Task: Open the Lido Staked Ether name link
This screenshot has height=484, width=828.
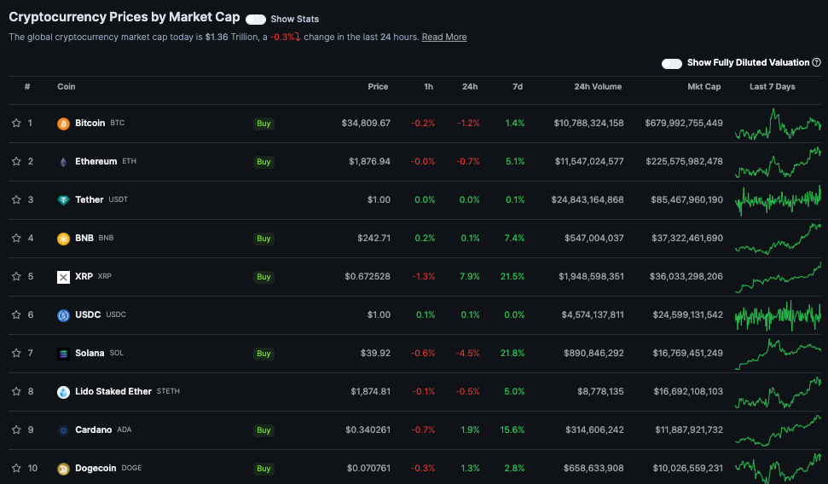Action: [113, 392]
